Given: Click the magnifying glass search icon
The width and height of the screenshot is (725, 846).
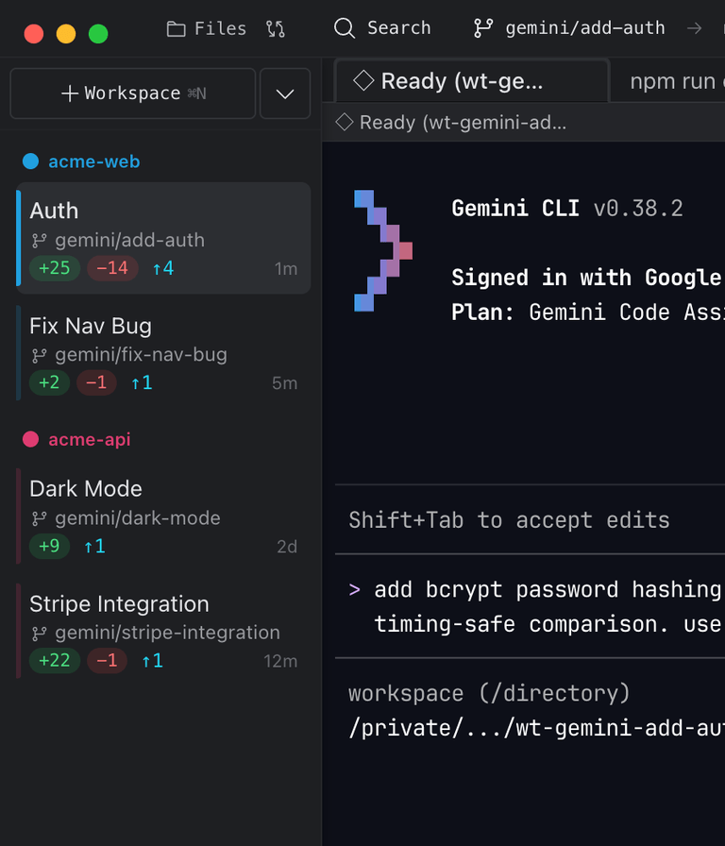Looking at the screenshot, I should pos(345,28).
